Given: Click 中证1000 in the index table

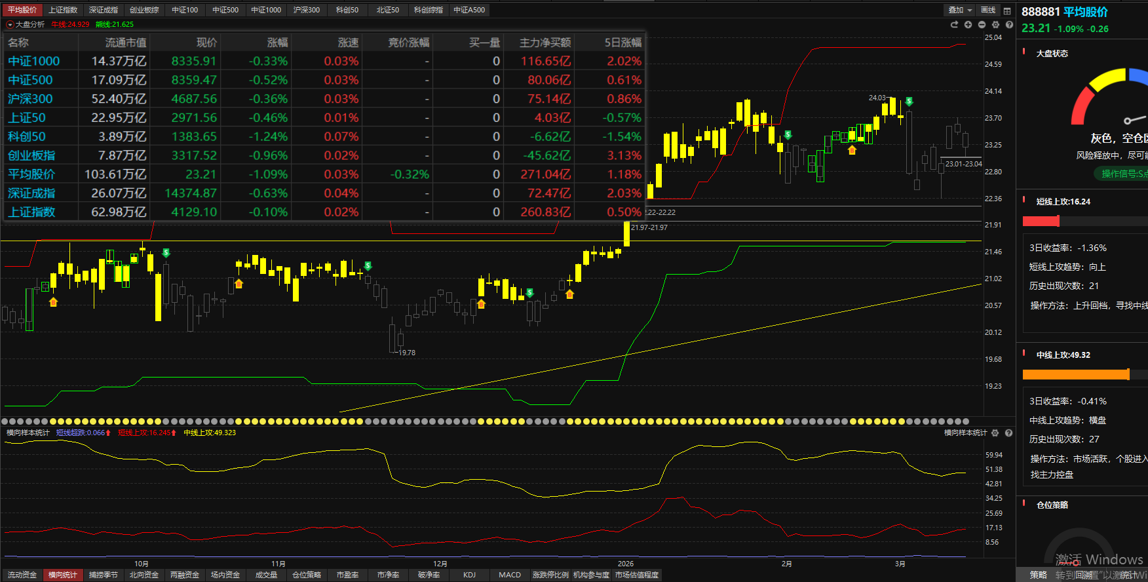Looking at the screenshot, I should coord(33,61).
